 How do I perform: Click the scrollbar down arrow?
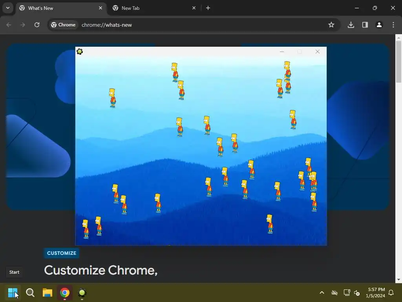(x=398, y=280)
